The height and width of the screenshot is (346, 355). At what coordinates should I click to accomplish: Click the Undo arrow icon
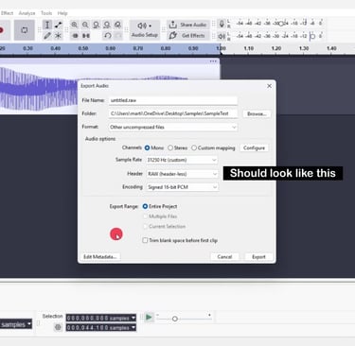(x=107, y=36)
